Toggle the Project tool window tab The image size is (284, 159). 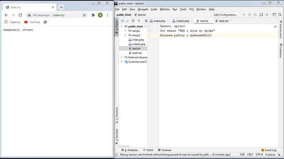coord(116,26)
